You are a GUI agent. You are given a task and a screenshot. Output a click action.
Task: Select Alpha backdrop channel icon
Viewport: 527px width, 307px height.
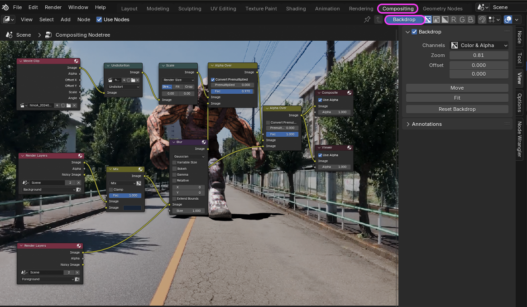[x=445, y=19]
